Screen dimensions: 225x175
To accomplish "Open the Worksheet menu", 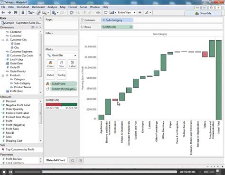I will [x=23, y=7].
